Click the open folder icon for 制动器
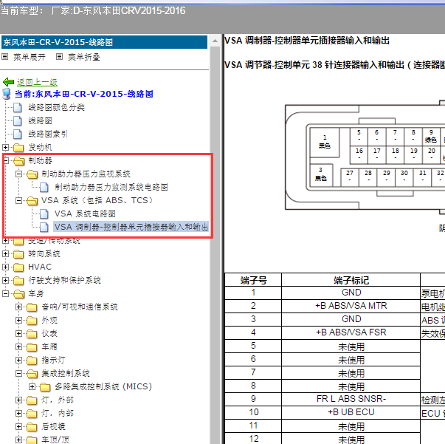445x444 pixels. [18, 161]
